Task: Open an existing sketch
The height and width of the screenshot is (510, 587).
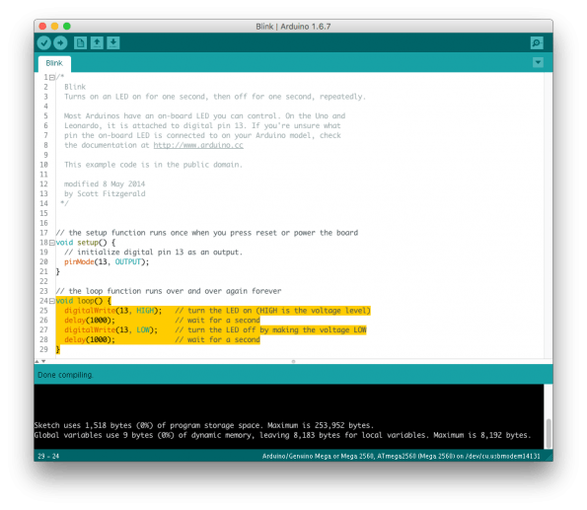Action: (97, 43)
